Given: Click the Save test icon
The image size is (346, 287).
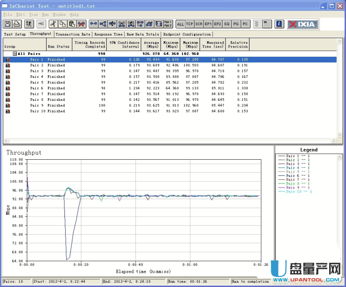Looking at the screenshot, I should 8,24.
